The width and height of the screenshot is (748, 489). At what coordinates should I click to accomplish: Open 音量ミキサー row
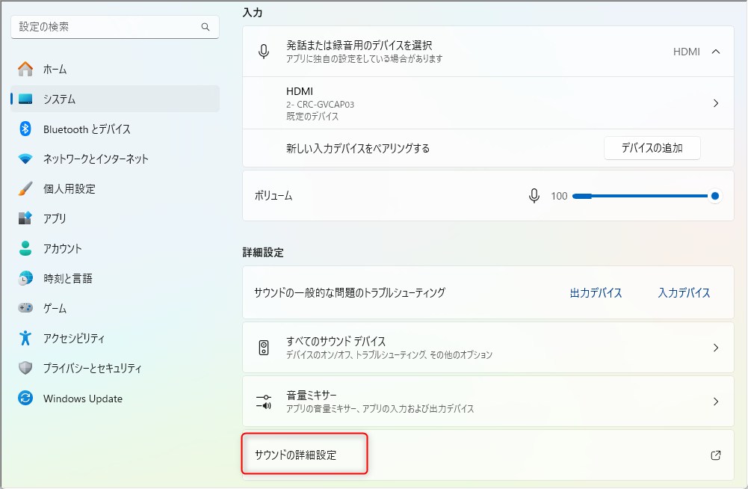point(488,402)
